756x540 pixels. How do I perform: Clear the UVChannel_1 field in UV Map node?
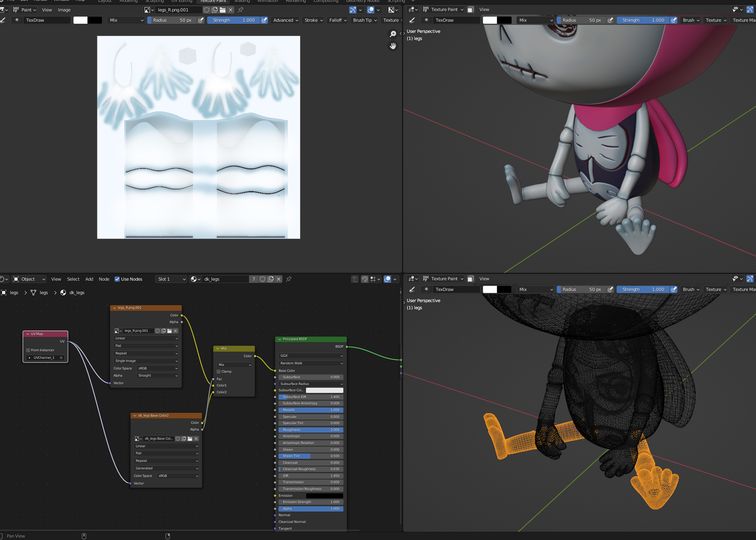point(61,358)
